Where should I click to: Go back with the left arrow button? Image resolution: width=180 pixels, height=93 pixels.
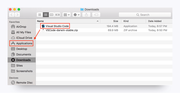tap(12, 15)
